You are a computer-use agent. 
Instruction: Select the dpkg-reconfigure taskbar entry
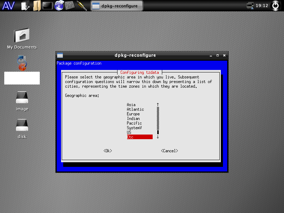[x=117, y=6]
